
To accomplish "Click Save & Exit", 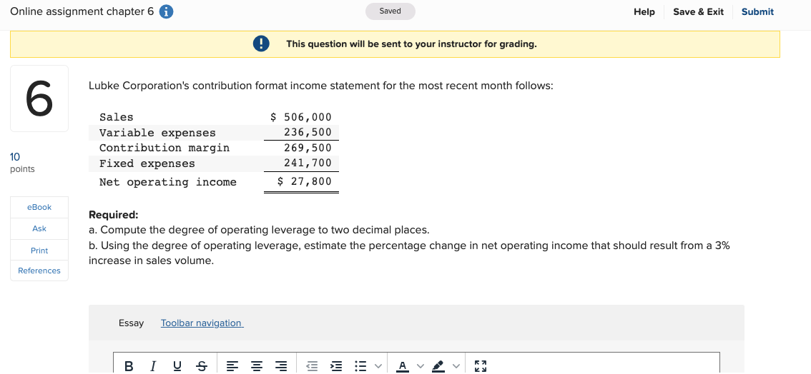I will point(698,12).
